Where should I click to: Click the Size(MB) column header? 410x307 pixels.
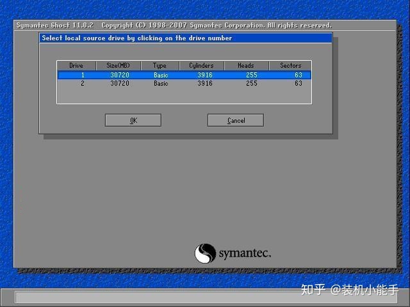[118, 65]
